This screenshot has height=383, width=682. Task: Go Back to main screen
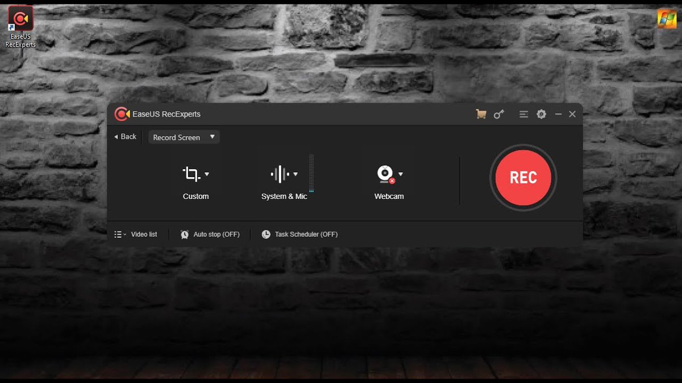coord(126,137)
